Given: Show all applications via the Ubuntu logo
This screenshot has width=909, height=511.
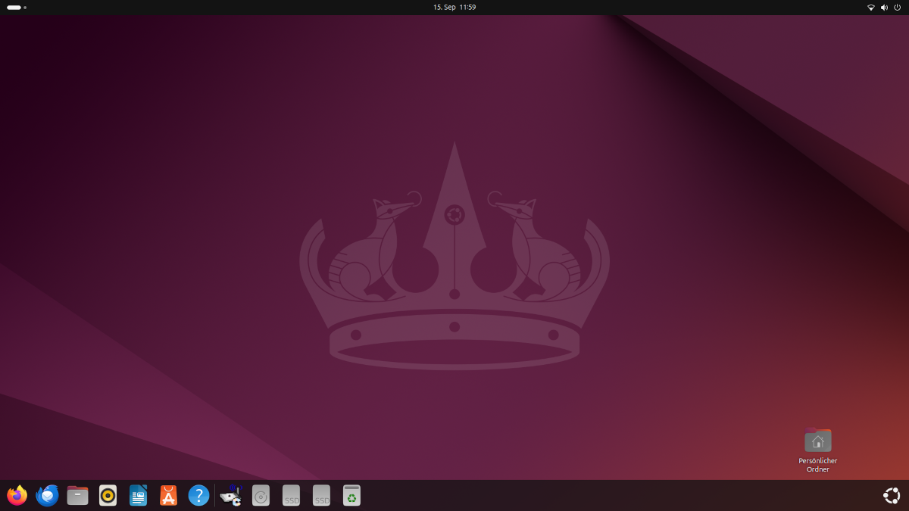Looking at the screenshot, I should [892, 496].
